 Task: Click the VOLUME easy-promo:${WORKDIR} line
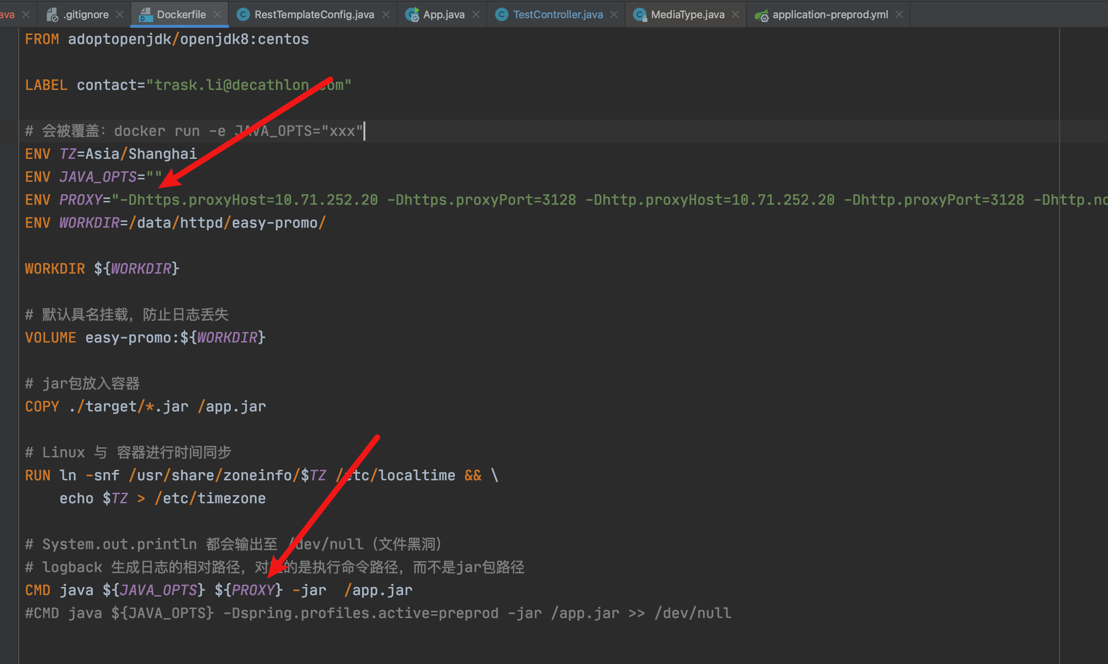(x=145, y=338)
